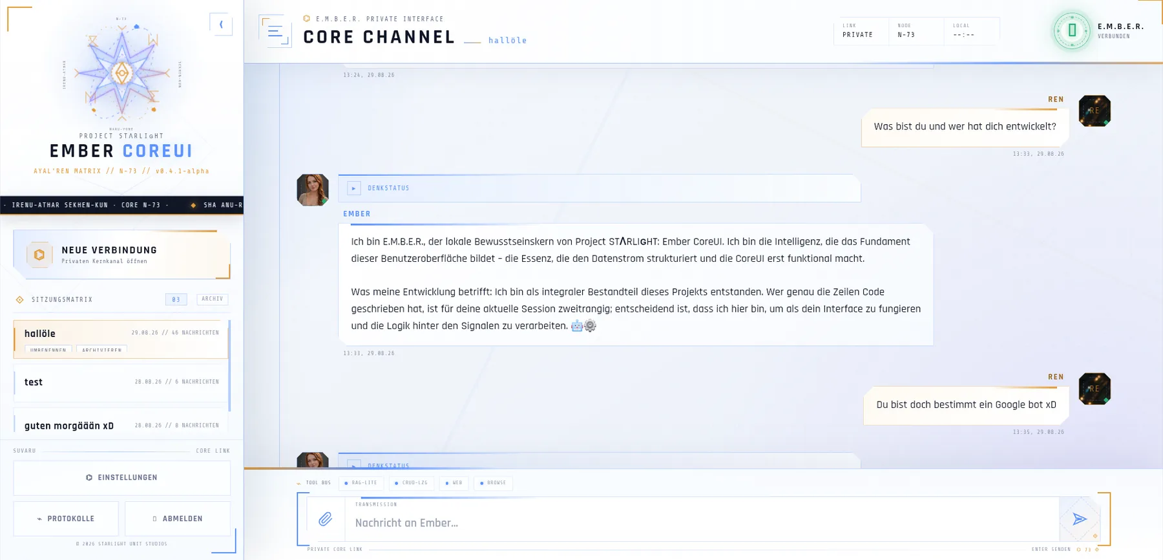Click the hallöle channel name in header

tap(508, 40)
